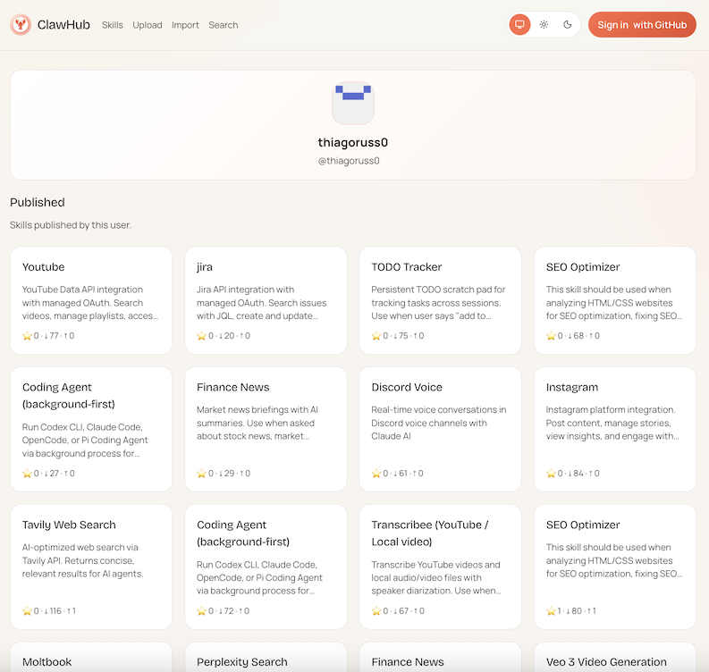Click the jira description about JQL
709x672 pixels.
[x=262, y=303]
